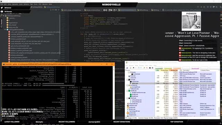This screenshot has width=222, height=125.
Task: Click the album cover thumbnail Pioneer
Action: click(191, 21)
